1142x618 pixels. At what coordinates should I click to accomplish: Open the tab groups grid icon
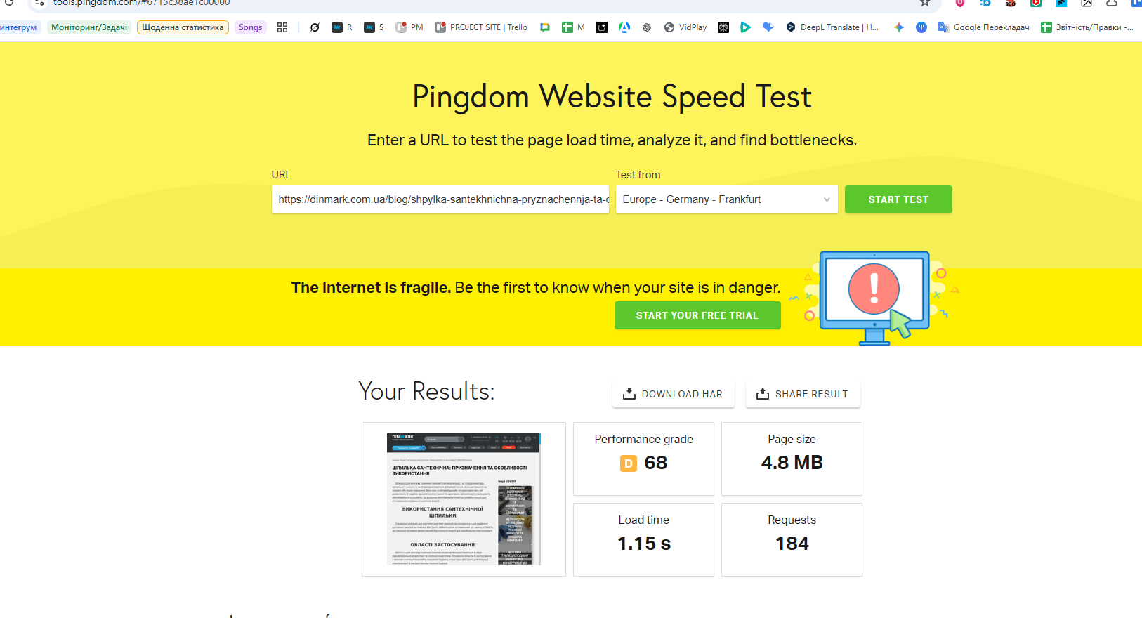(x=282, y=27)
